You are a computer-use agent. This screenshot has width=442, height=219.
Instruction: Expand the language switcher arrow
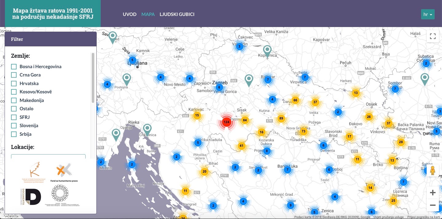[431, 14]
